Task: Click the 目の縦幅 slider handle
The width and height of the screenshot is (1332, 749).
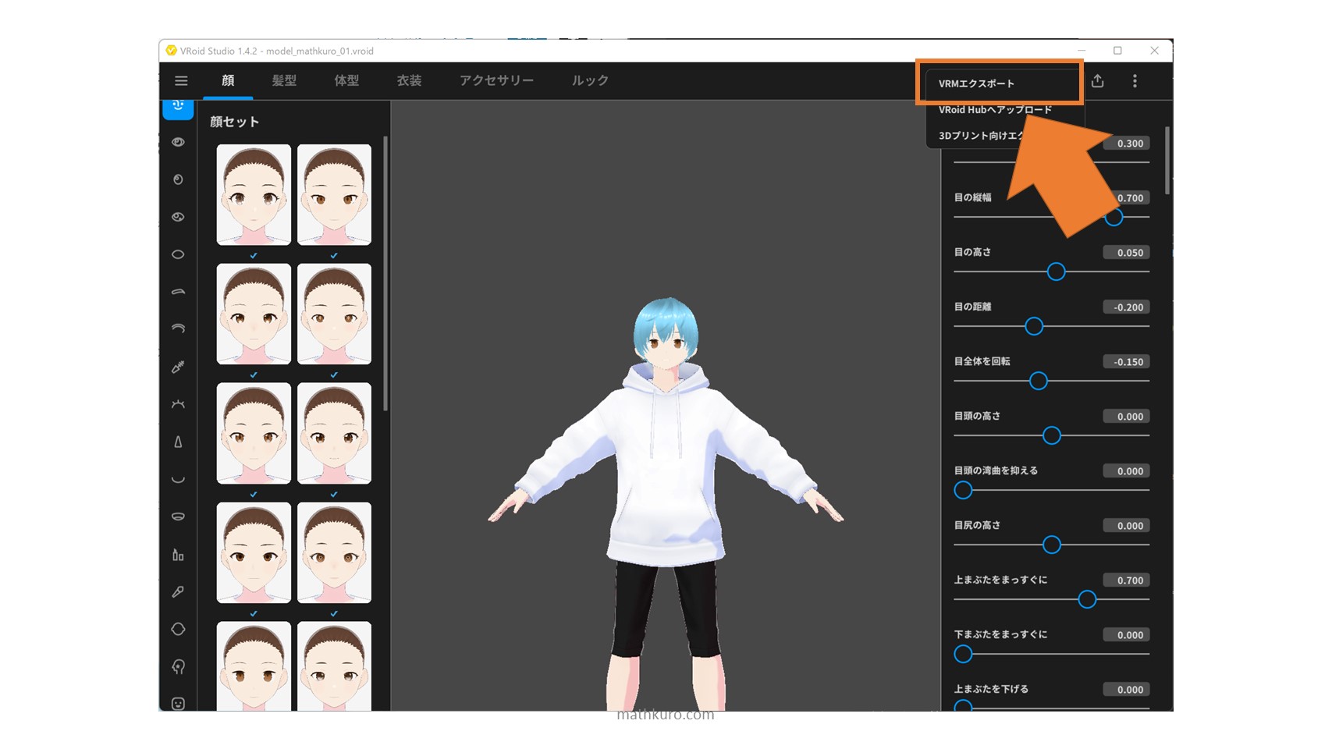Action: click(1114, 217)
